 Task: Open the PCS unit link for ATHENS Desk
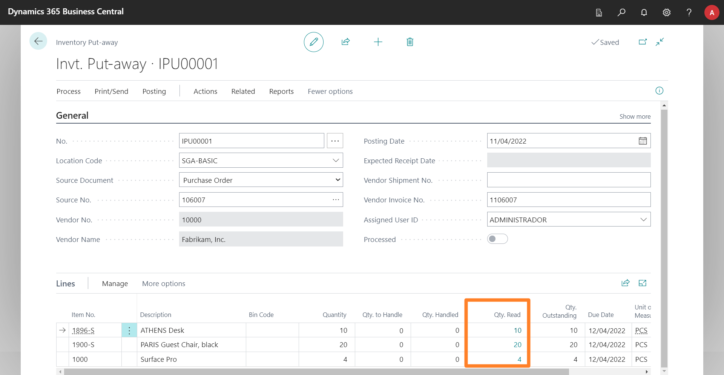[x=641, y=331]
